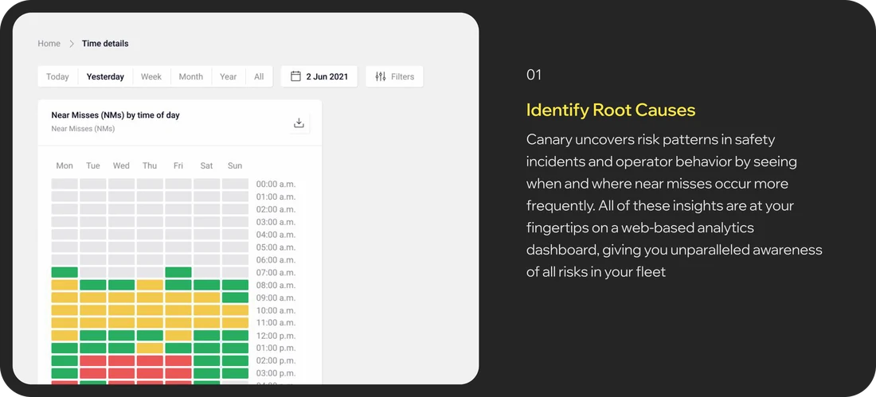
Task: Click the Sun column header
Action: 235,165
